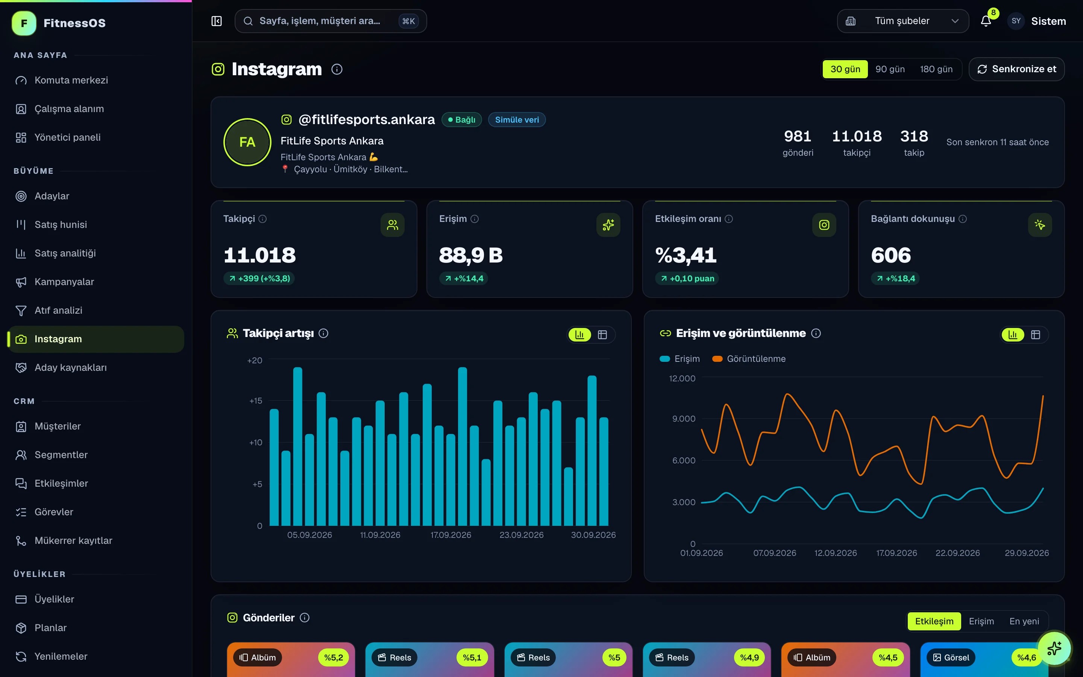The height and width of the screenshot is (677, 1083).
Task: Select the 90 gün period tab
Action: [890, 70]
